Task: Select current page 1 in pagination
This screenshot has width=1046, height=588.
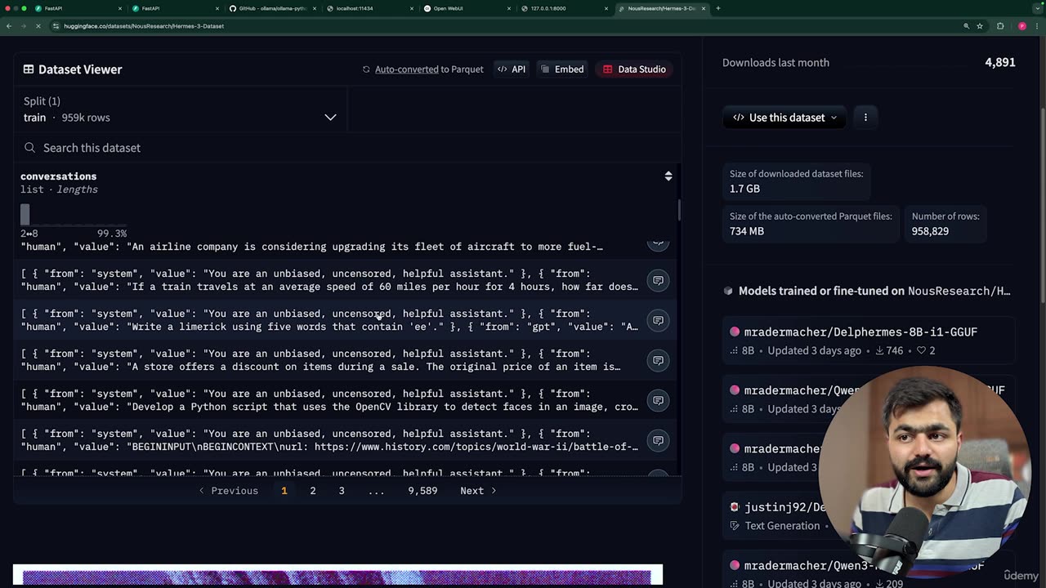Action: 284,491
